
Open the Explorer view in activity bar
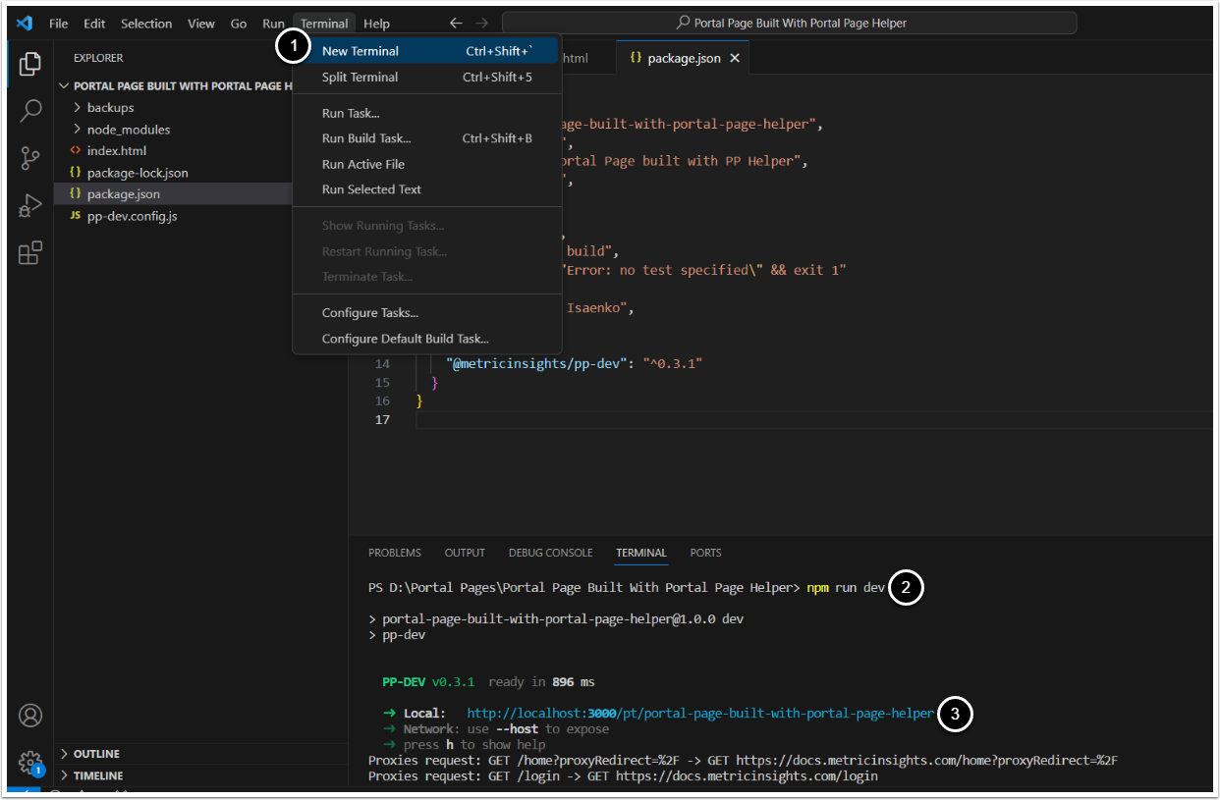coord(30,65)
